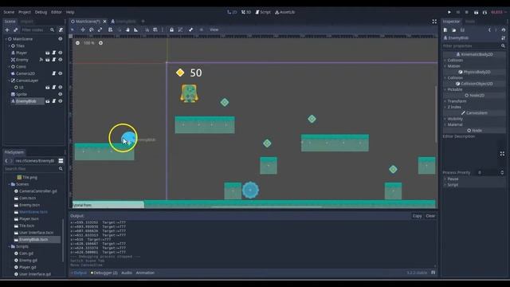Switch to the Animation bottom panel tab
Screen dimensions: 510x287
click(145, 273)
